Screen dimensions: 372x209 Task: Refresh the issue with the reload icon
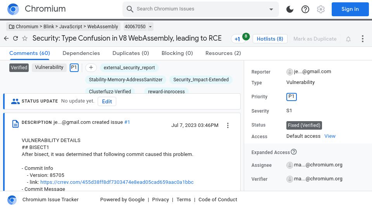point(15,38)
